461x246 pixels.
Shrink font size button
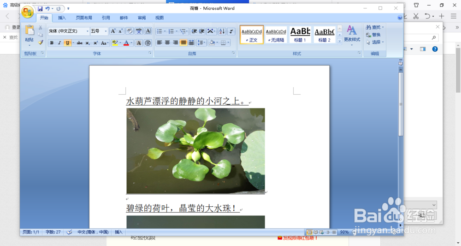pos(120,31)
